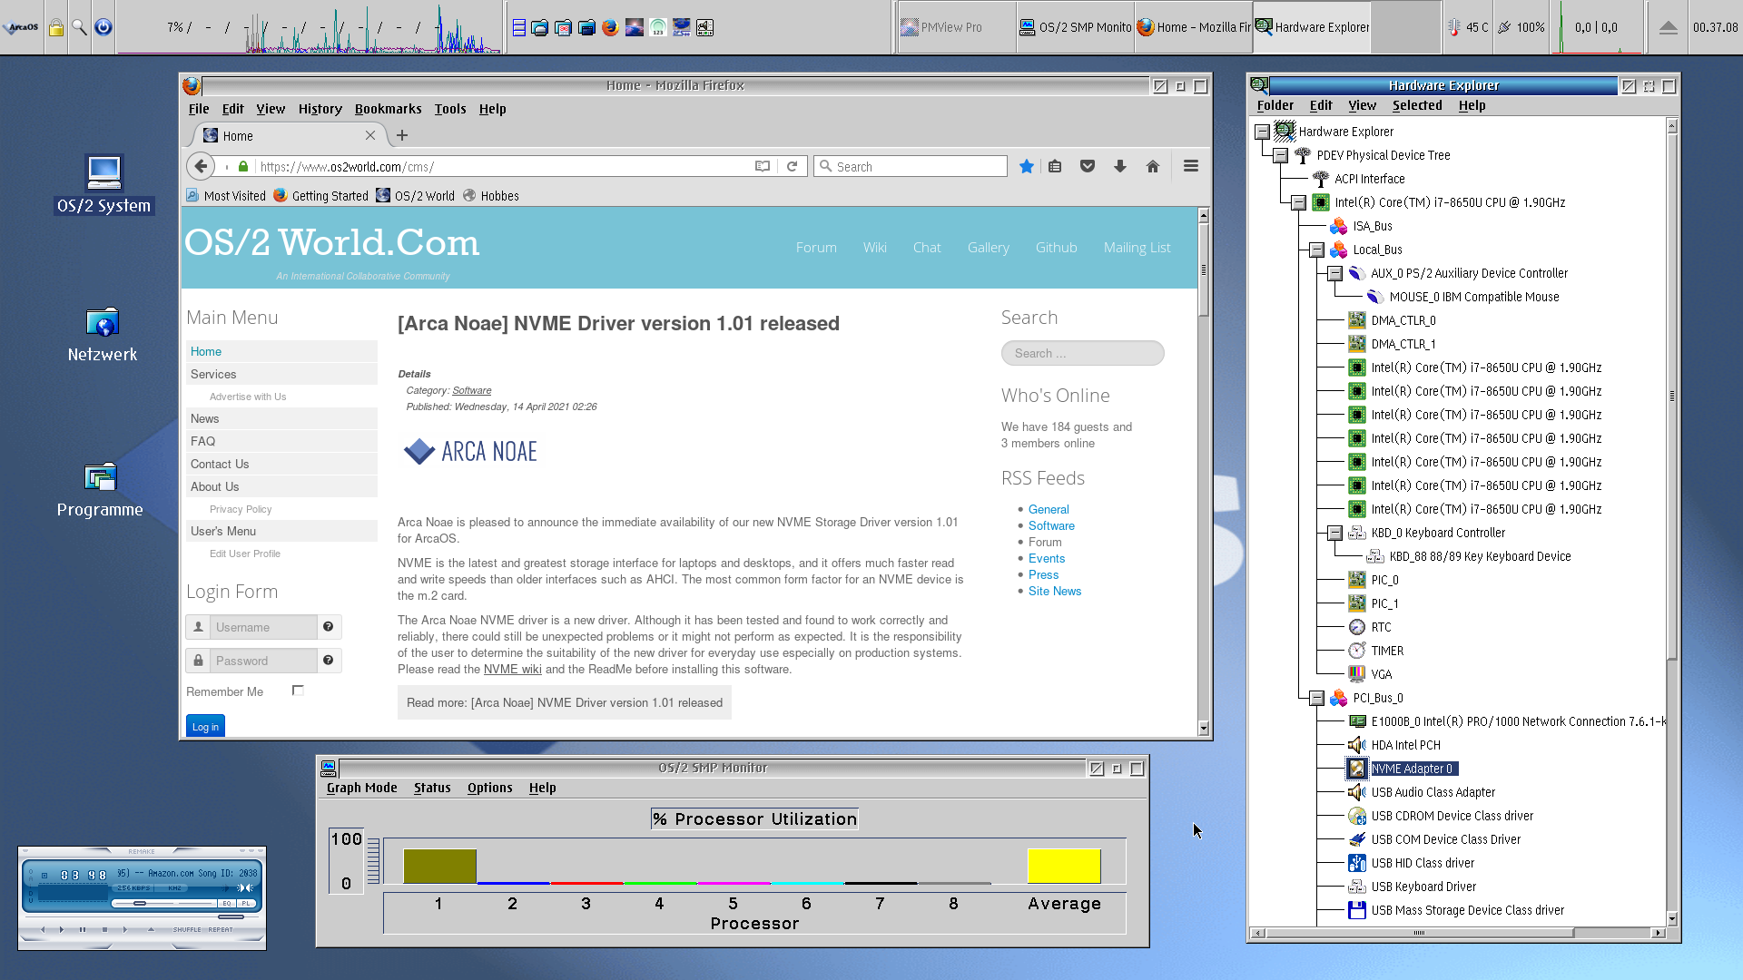The width and height of the screenshot is (1743, 980).
Task: Click the green 123 calculator tray icon
Action: [x=657, y=27]
